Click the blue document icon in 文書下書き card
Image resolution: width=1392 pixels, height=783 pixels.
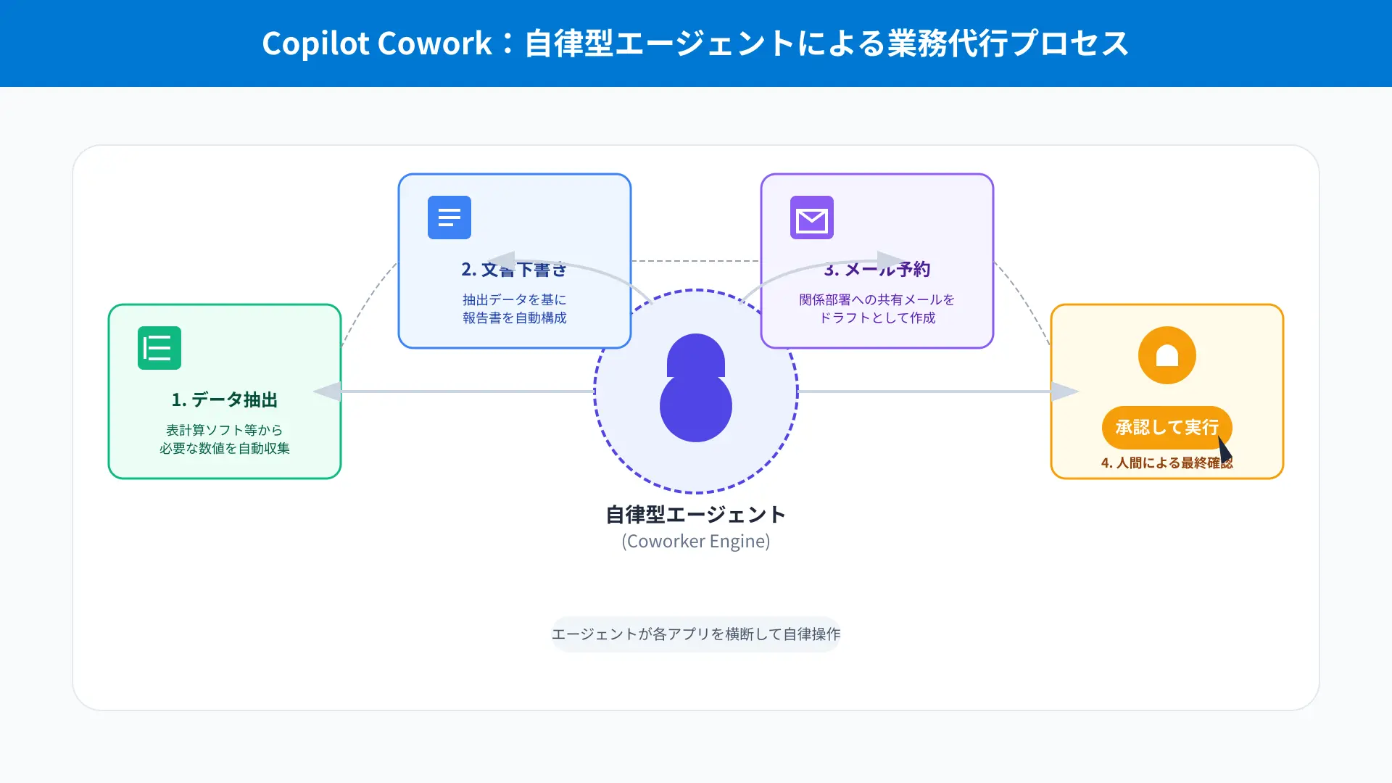pyautogui.click(x=449, y=217)
